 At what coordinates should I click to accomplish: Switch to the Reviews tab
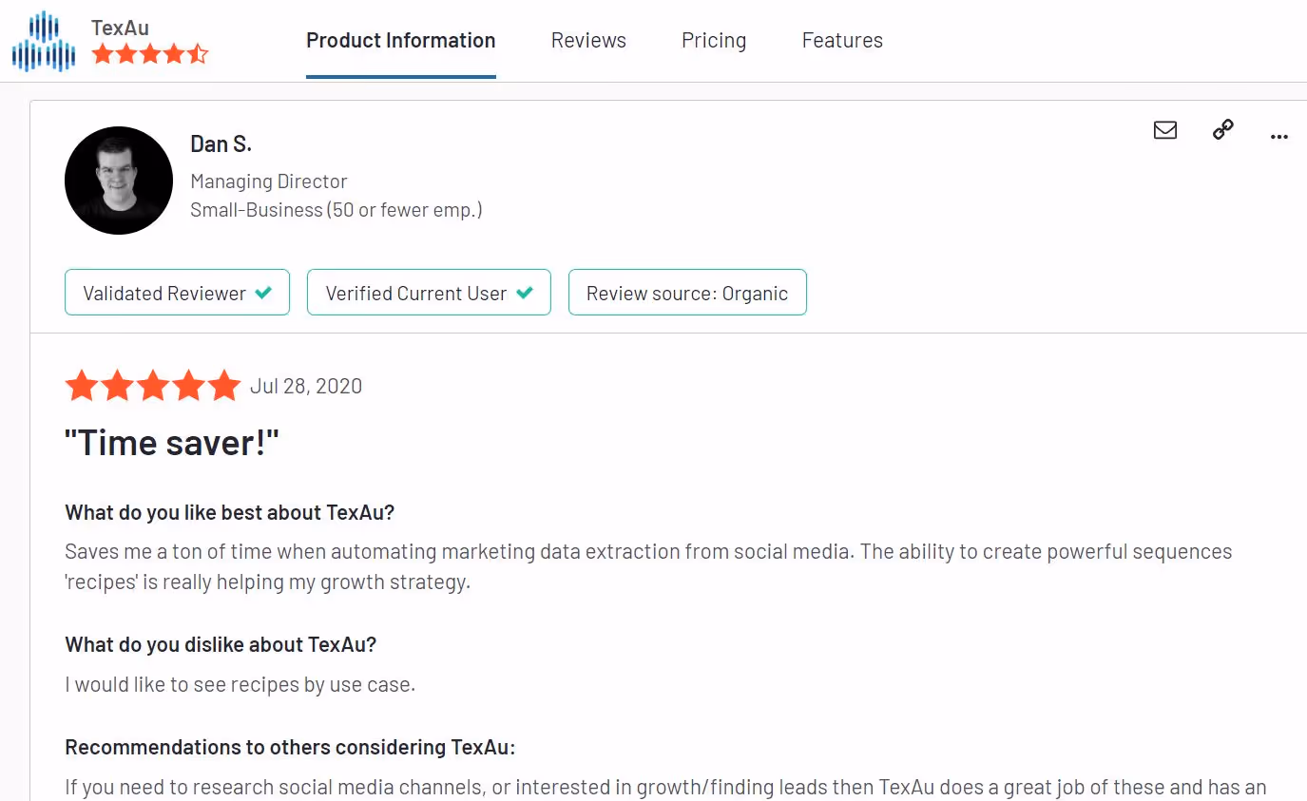[x=587, y=40]
